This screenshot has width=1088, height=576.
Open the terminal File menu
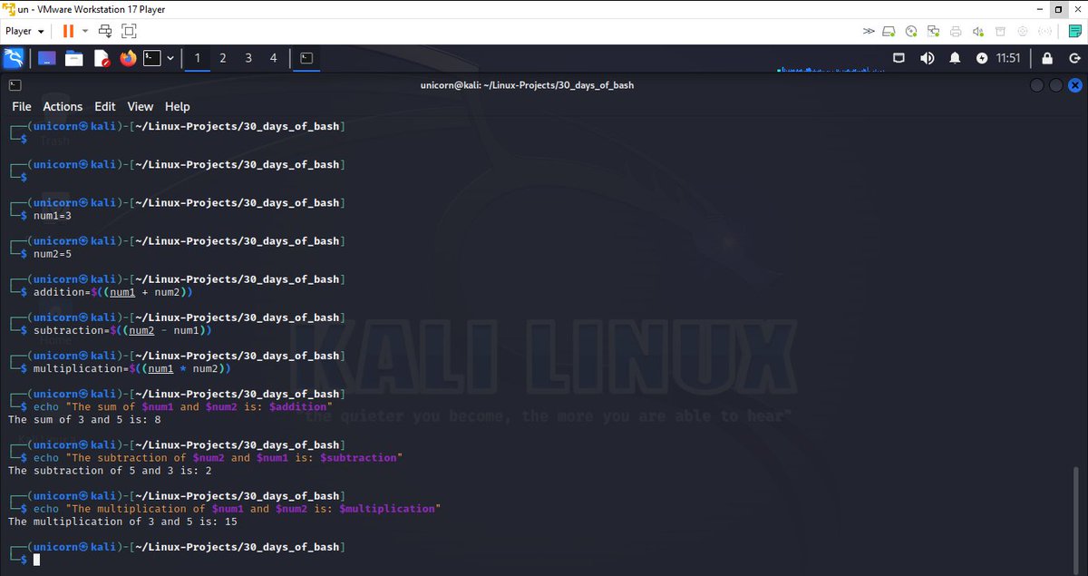click(22, 106)
